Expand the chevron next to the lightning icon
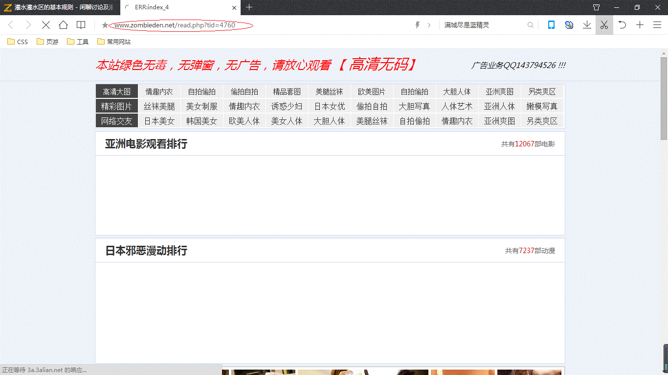 click(x=429, y=25)
